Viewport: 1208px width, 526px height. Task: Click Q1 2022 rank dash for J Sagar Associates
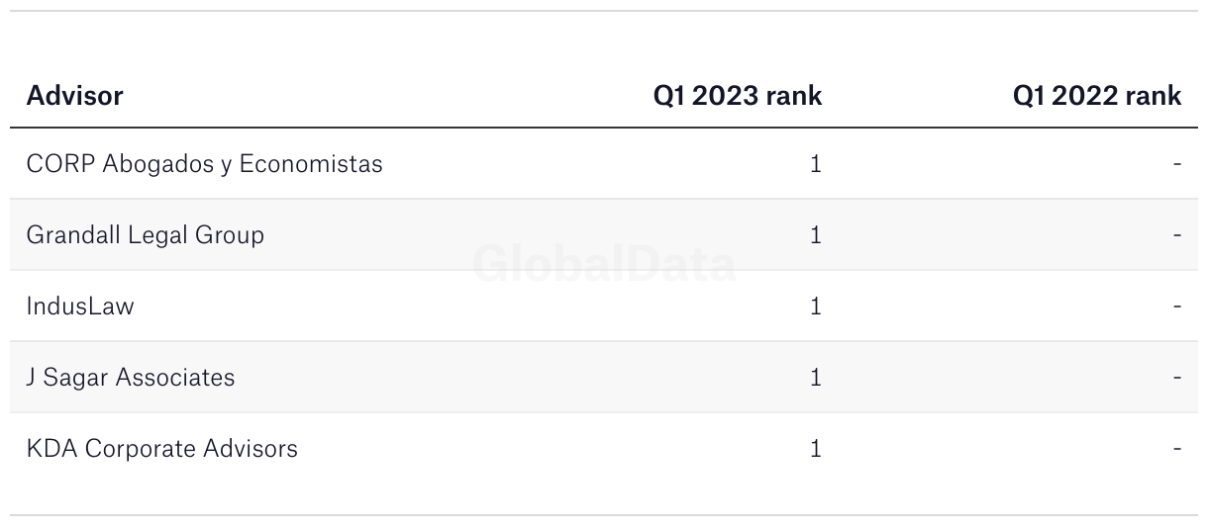pos(1176,378)
